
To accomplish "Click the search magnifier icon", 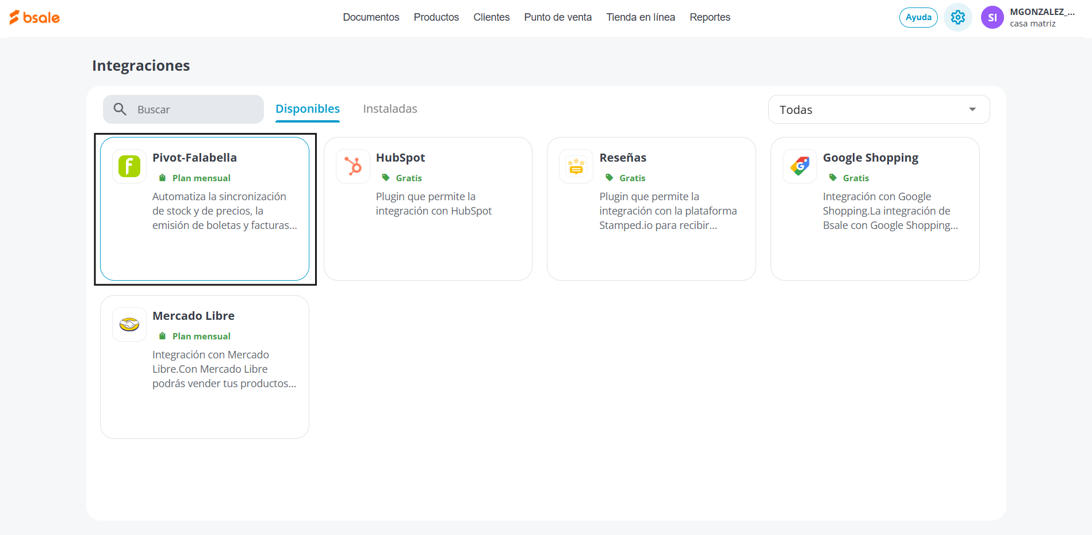I will click(x=120, y=109).
